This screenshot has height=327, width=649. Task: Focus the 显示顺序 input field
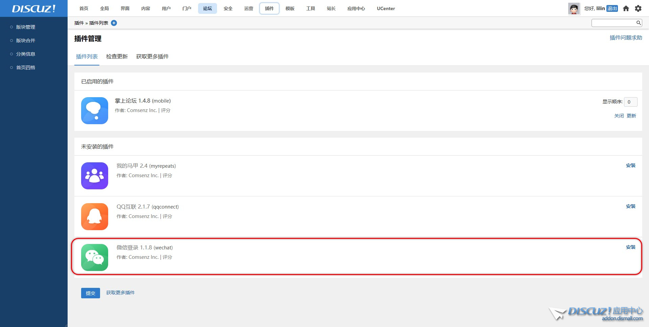click(x=630, y=102)
